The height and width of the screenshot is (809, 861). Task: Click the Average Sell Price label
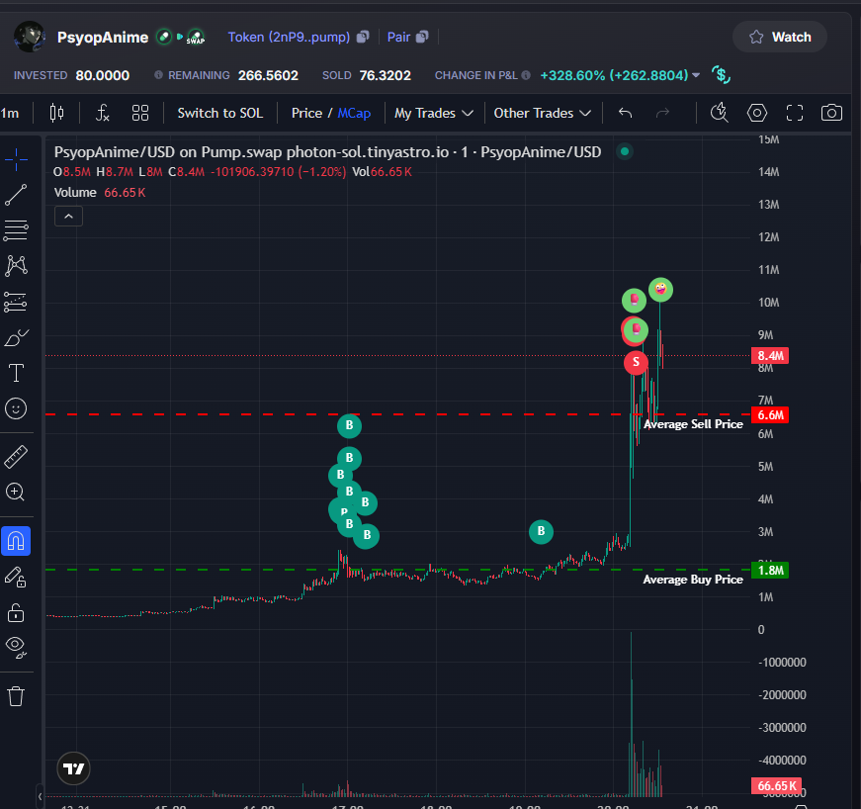[x=693, y=424]
